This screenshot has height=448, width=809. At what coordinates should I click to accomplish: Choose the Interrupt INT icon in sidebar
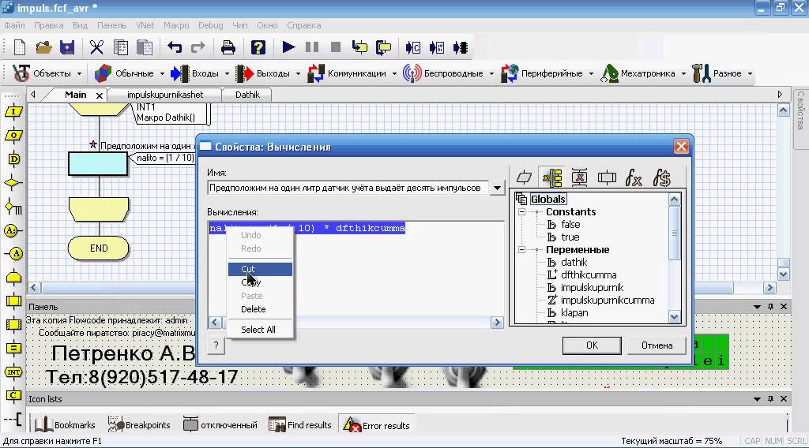click(x=13, y=371)
